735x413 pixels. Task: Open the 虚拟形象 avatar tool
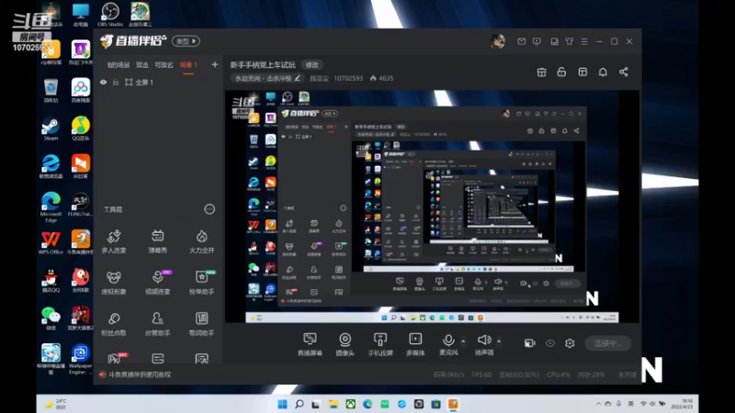pos(114,283)
